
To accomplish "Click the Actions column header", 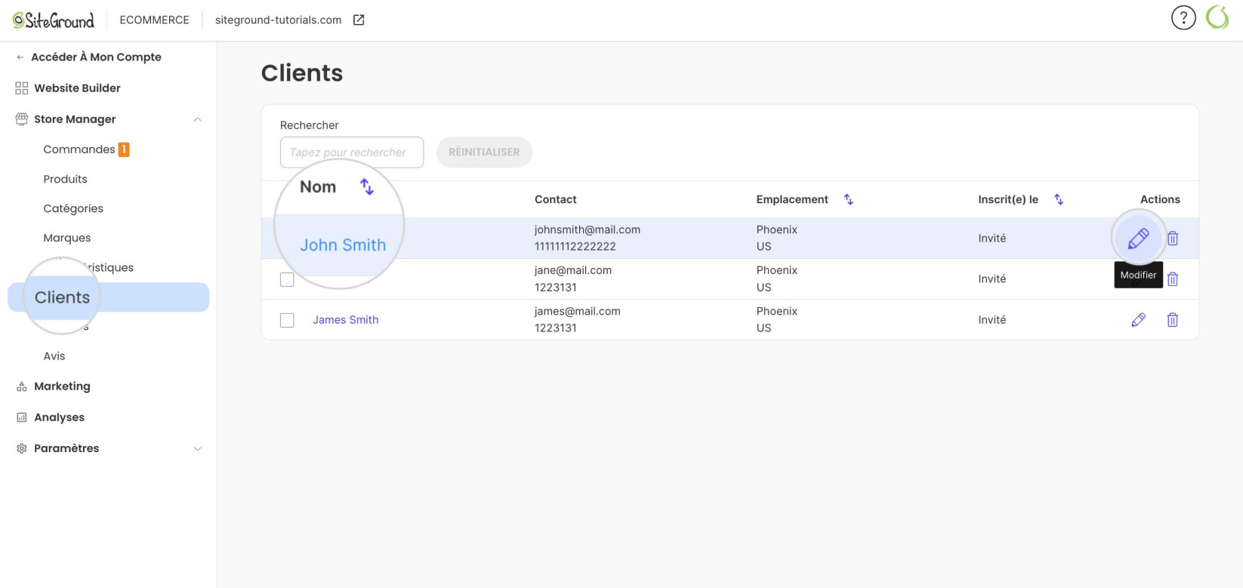I will click(1160, 199).
